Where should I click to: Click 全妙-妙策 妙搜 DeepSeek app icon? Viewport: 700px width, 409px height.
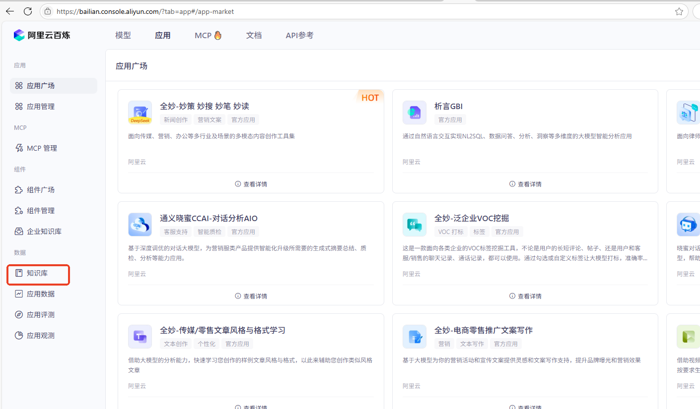click(140, 113)
